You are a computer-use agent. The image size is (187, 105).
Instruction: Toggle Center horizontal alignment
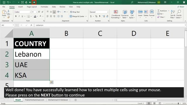51,16
